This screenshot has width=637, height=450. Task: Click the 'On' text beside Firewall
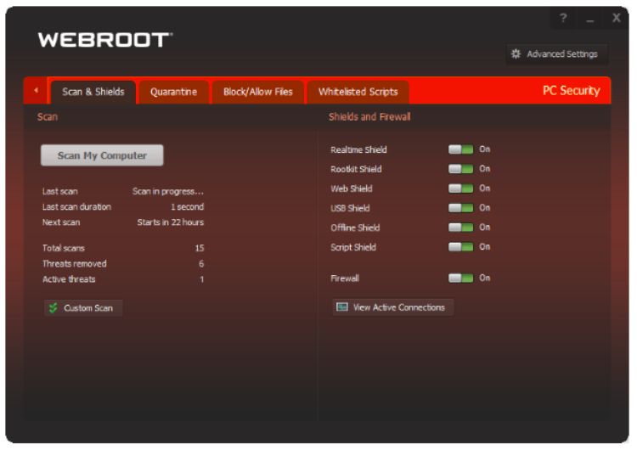point(484,278)
